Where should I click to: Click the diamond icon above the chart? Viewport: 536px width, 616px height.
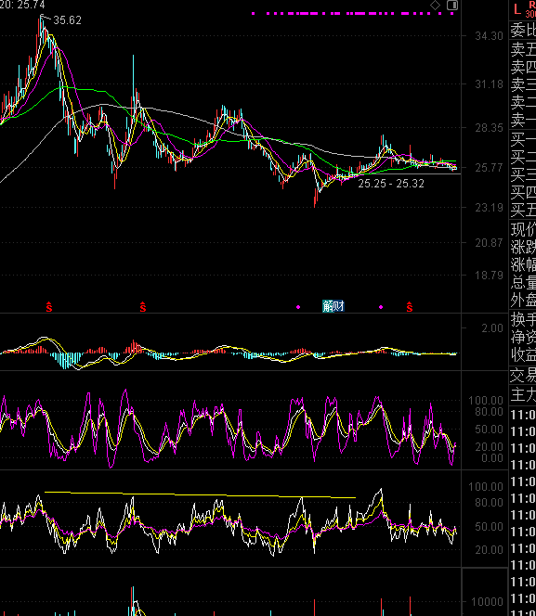coord(436,6)
